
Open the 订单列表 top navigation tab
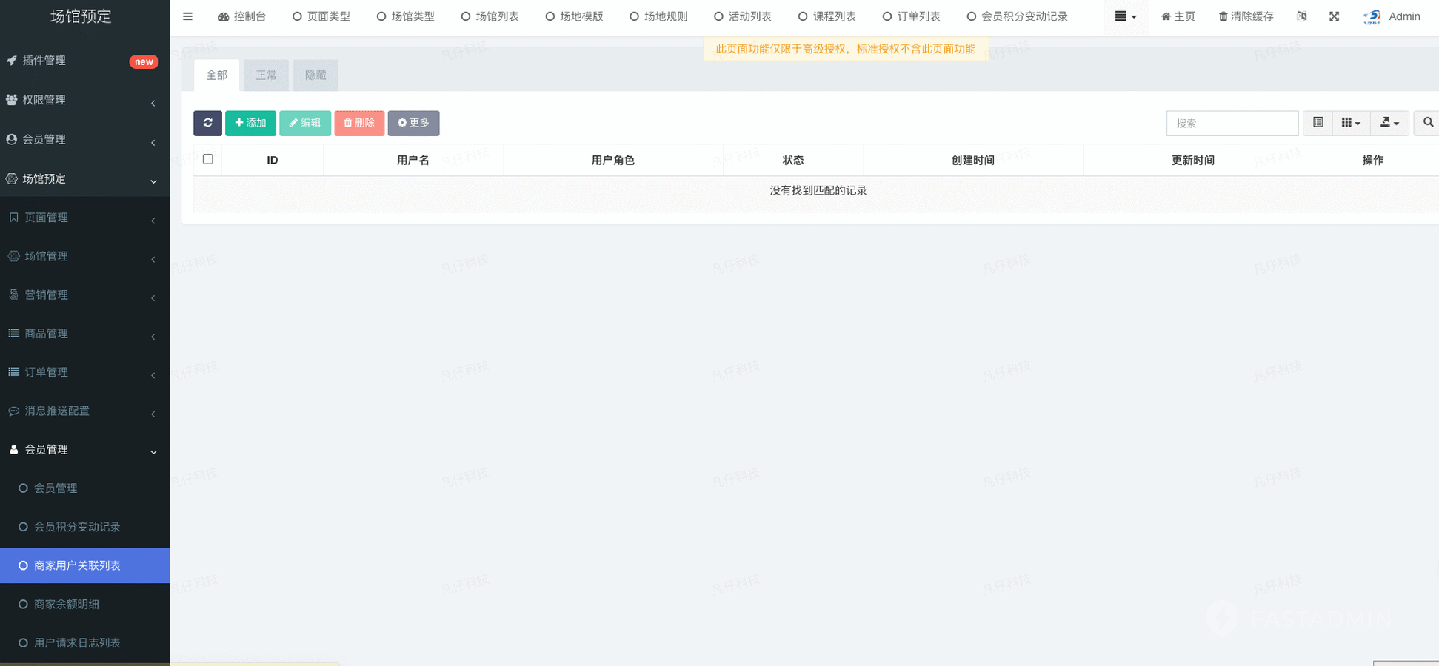coord(911,16)
